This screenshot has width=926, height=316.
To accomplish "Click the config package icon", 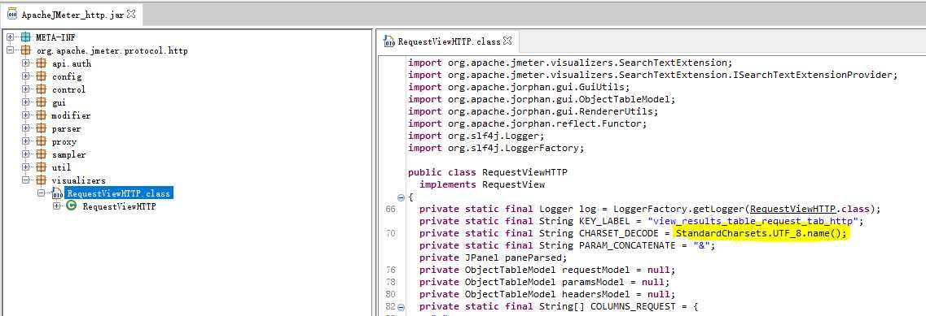I will click(41, 76).
